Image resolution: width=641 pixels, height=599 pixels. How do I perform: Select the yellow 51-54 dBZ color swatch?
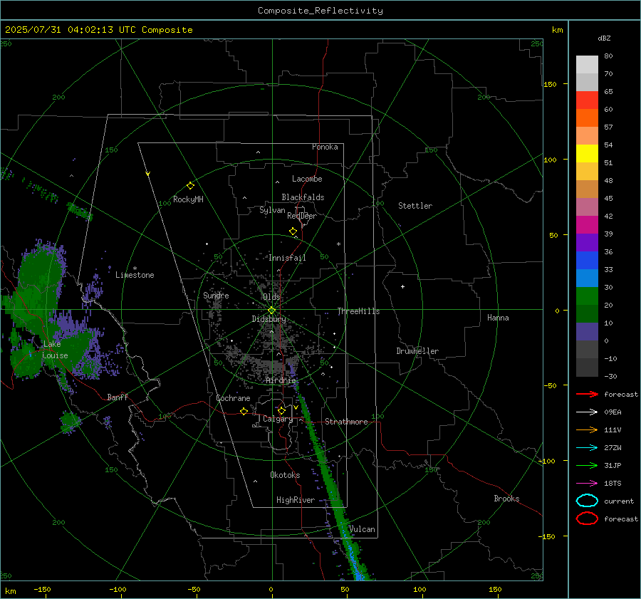(587, 154)
